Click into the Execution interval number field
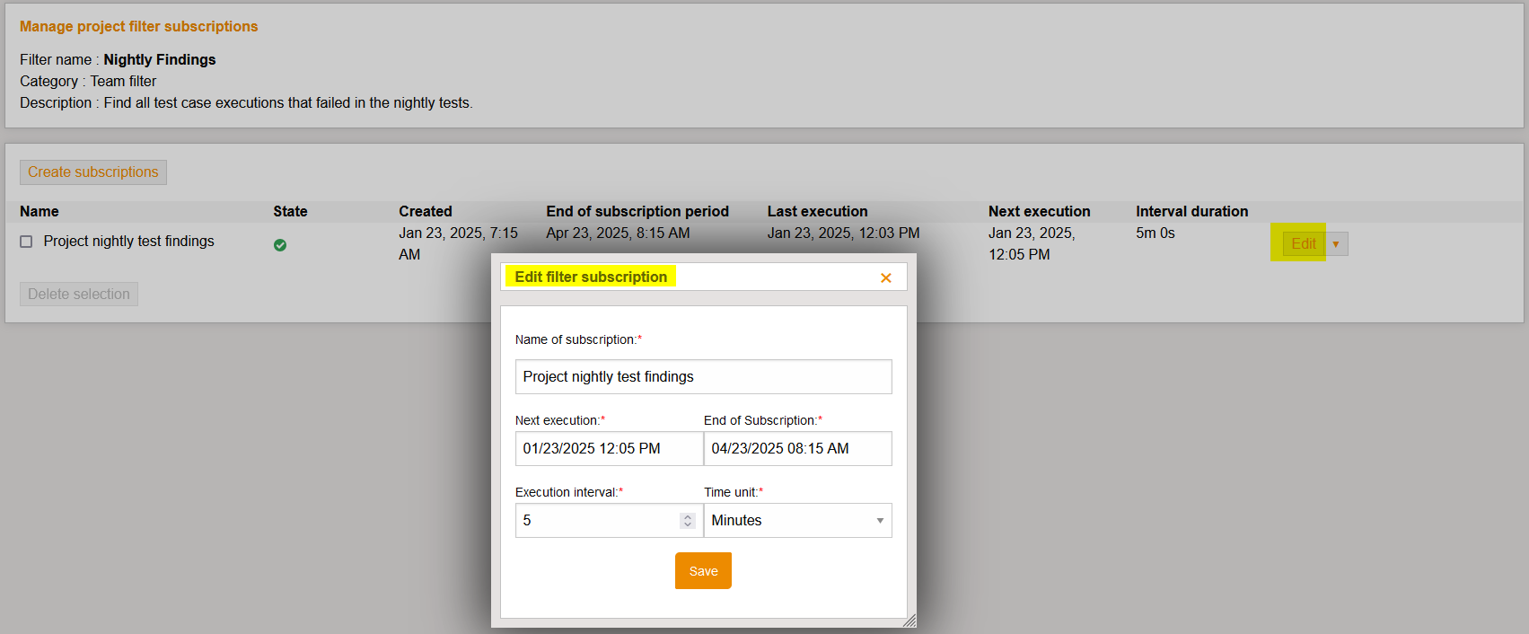This screenshot has width=1529, height=634. coord(595,520)
